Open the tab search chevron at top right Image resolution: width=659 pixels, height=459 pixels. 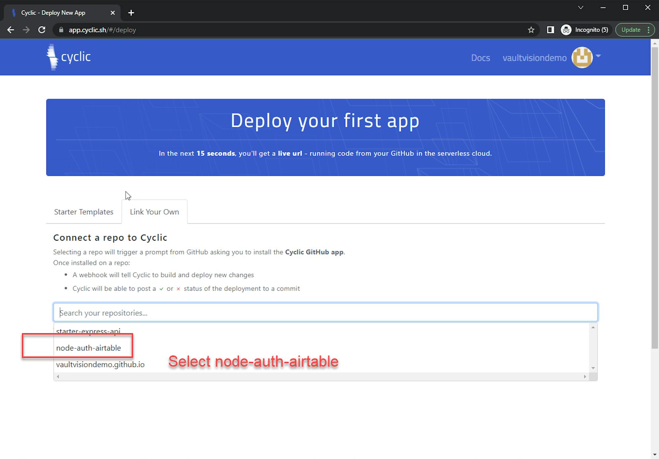[581, 7]
